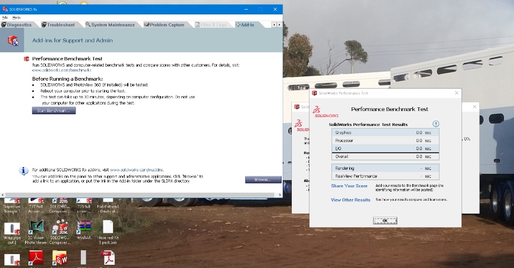Confirm the benchmark results with OK
Viewport: 514px width, 268px height.
click(385, 220)
